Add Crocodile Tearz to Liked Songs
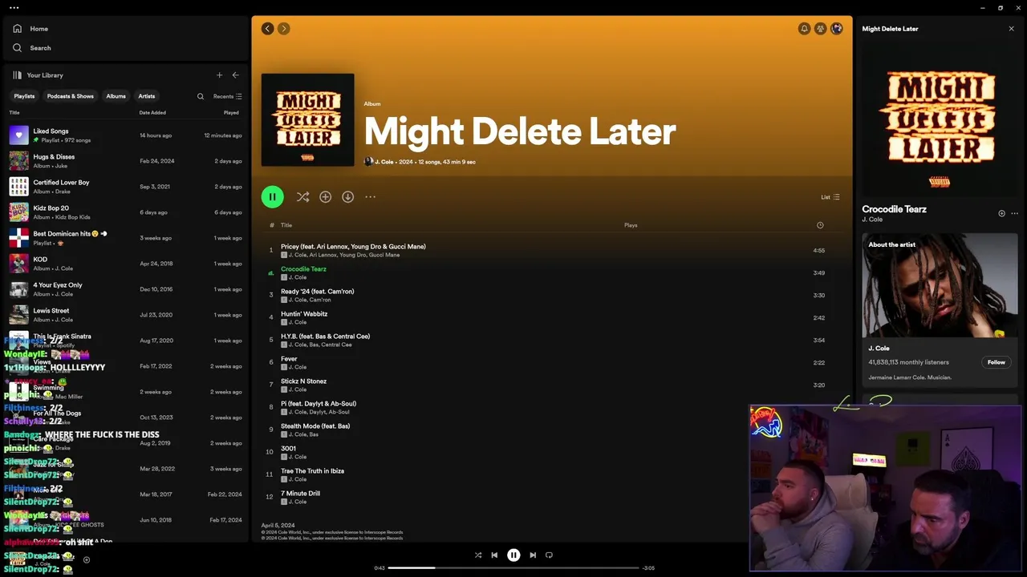Image resolution: width=1027 pixels, height=577 pixels. (x=1001, y=213)
